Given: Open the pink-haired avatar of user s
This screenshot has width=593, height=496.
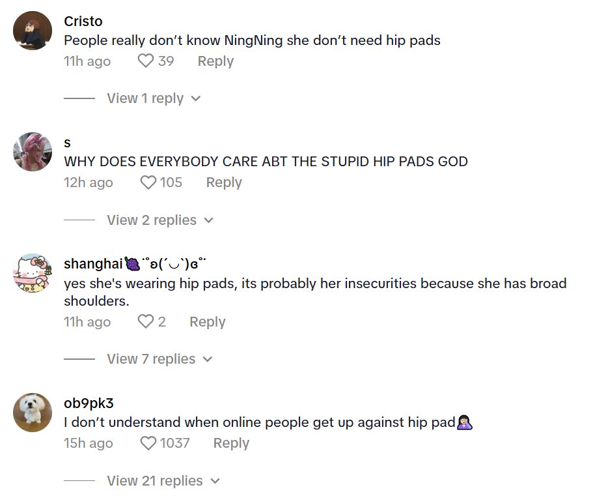Looking at the screenshot, I should (33, 152).
